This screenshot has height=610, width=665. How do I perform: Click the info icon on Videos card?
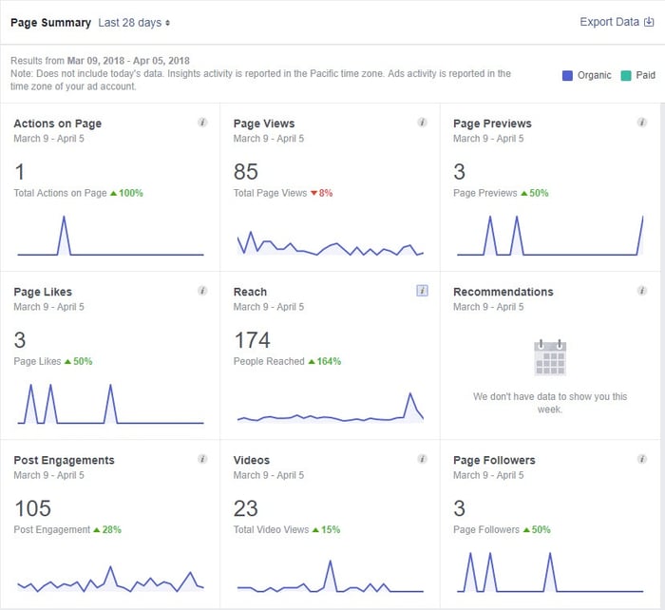point(422,460)
